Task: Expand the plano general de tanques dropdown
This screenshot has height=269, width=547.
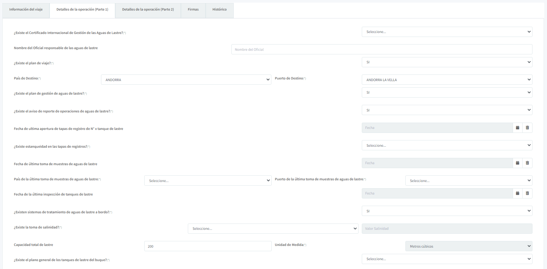Action: pos(447,259)
